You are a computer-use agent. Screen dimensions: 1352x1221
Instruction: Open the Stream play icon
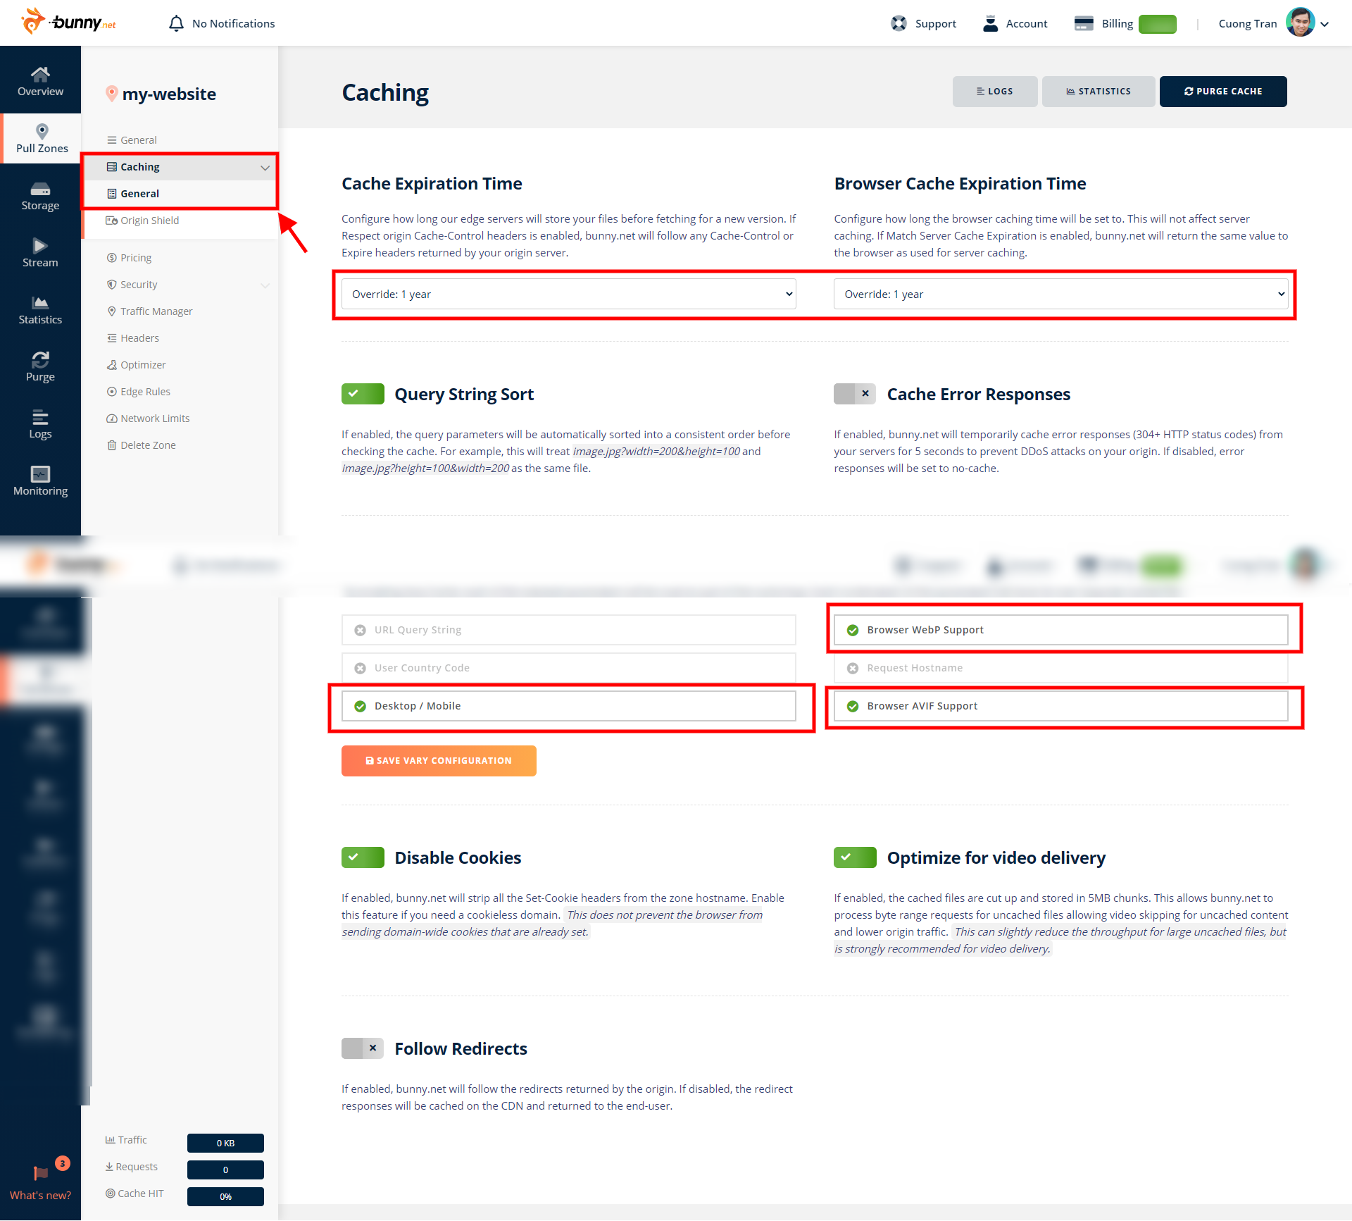40,246
